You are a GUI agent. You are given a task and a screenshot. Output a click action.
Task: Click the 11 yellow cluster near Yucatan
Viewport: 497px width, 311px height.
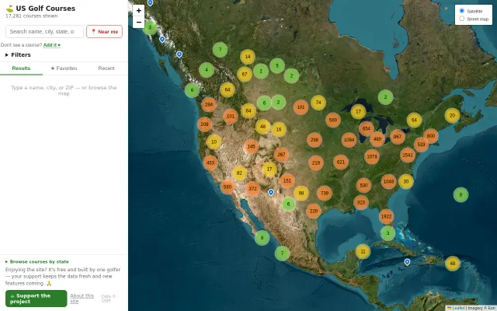coord(363,252)
